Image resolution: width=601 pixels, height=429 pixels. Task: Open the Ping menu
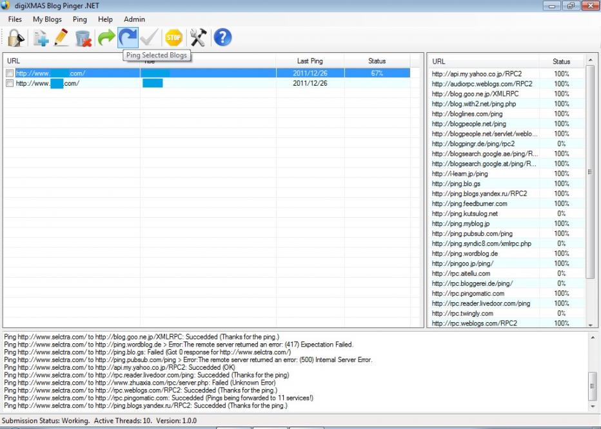tap(80, 19)
